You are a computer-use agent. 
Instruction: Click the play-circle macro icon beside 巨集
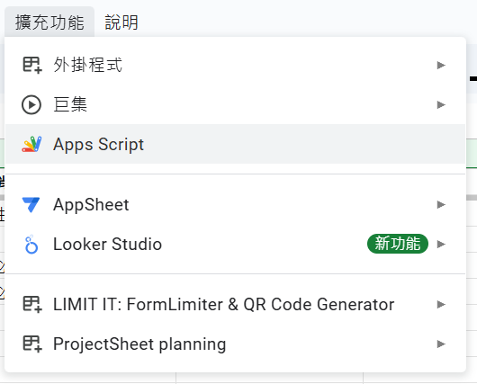pos(31,104)
